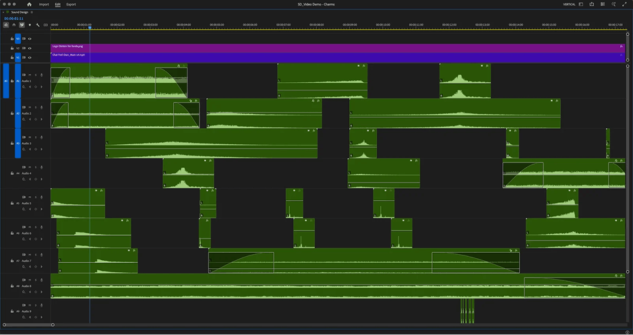Image resolution: width=633 pixels, height=335 pixels.
Task: Open Timeline Display Settings wrench
Action: [38, 25]
